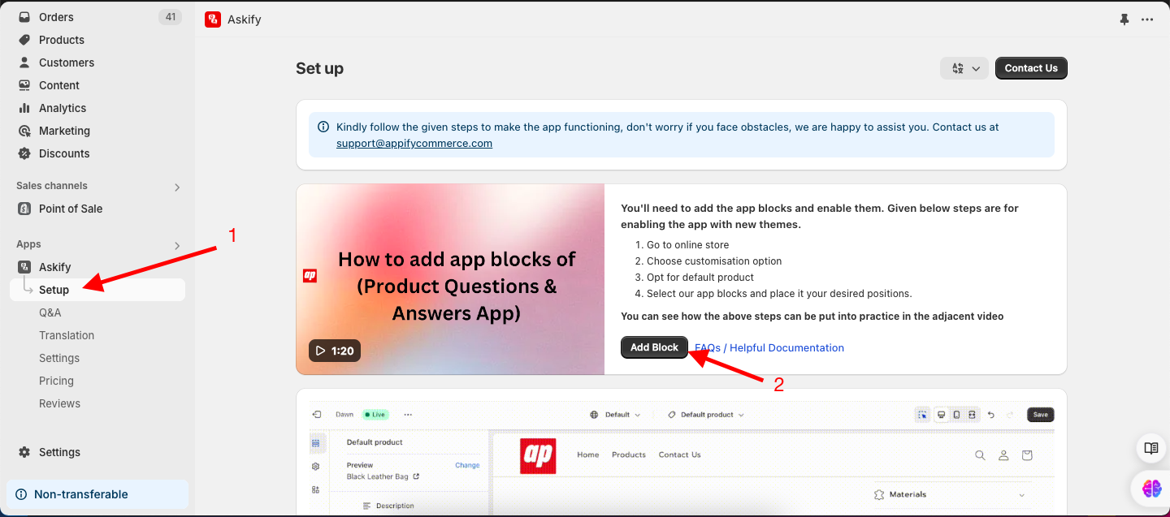Click the 'Opt for default product' step
Image resolution: width=1170 pixels, height=517 pixels.
[700, 278]
